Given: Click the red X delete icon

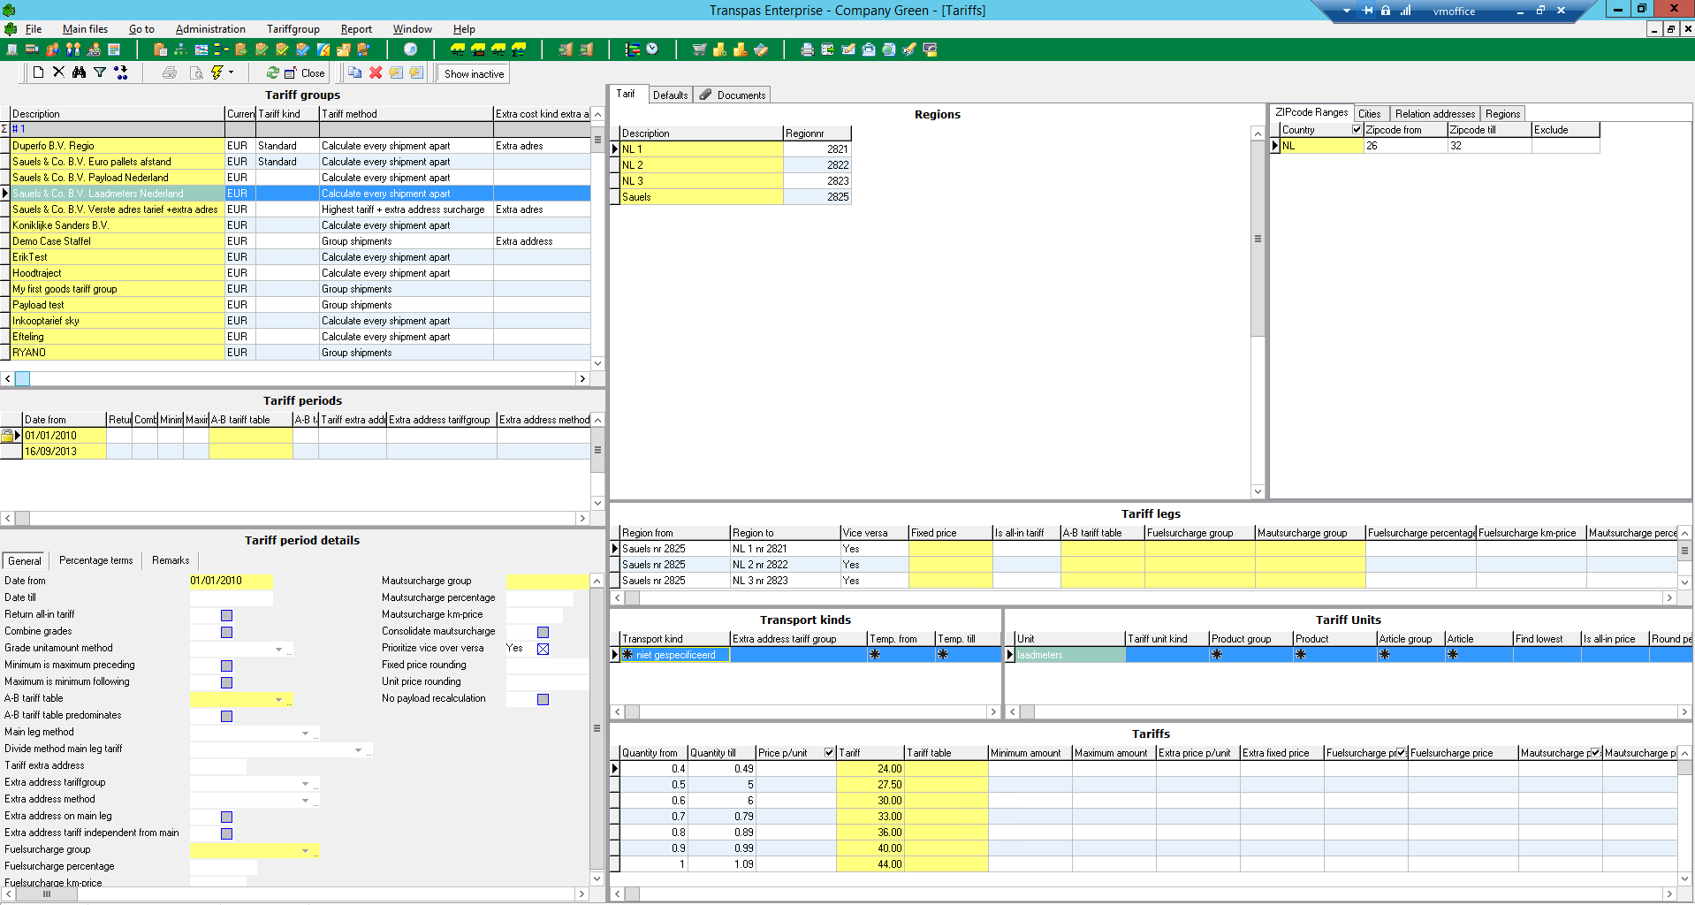Looking at the screenshot, I should [x=376, y=72].
